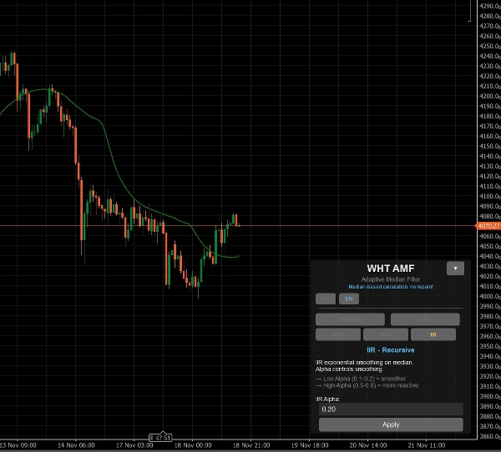
Task: Select the KAMA filter mode button
Action: pyautogui.click(x=337, y=334)
